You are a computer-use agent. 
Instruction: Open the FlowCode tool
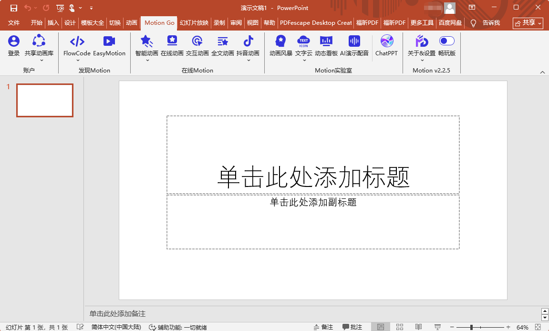pos(77,45)
